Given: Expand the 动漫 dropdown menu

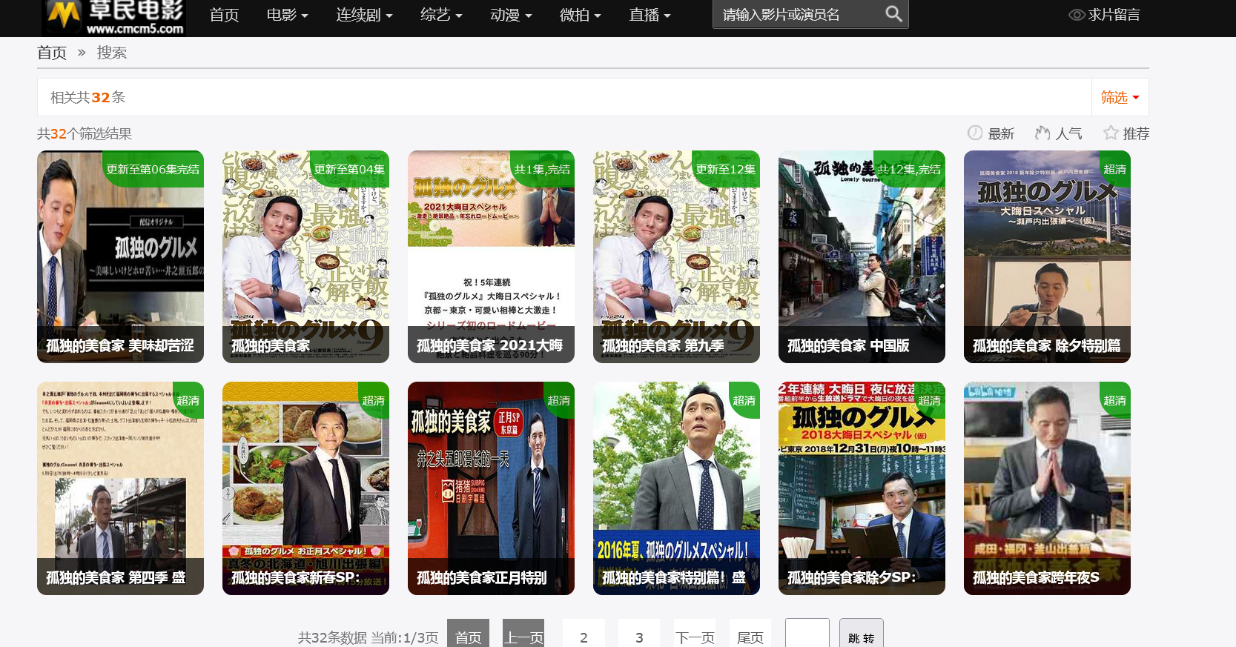Looking at the screenshot, I should point(511,15).
